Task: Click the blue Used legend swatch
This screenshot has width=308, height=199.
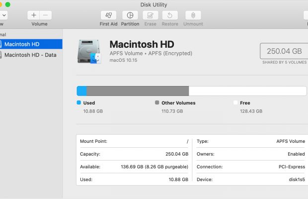Action: click(x=78, y=103)
